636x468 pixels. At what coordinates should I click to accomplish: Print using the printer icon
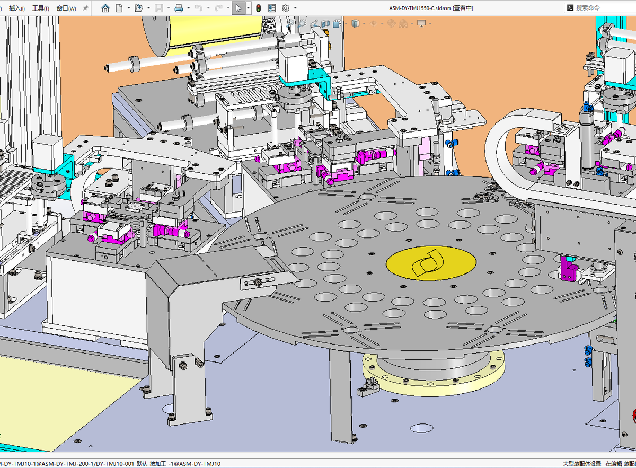[x=179, y=8]
